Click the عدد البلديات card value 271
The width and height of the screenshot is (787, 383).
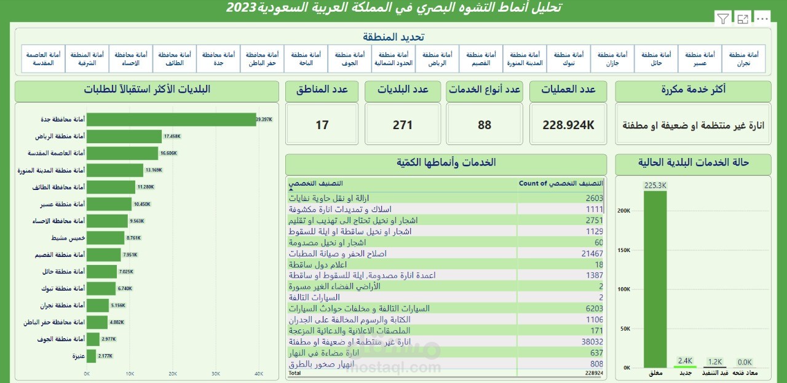click(403, 125)
